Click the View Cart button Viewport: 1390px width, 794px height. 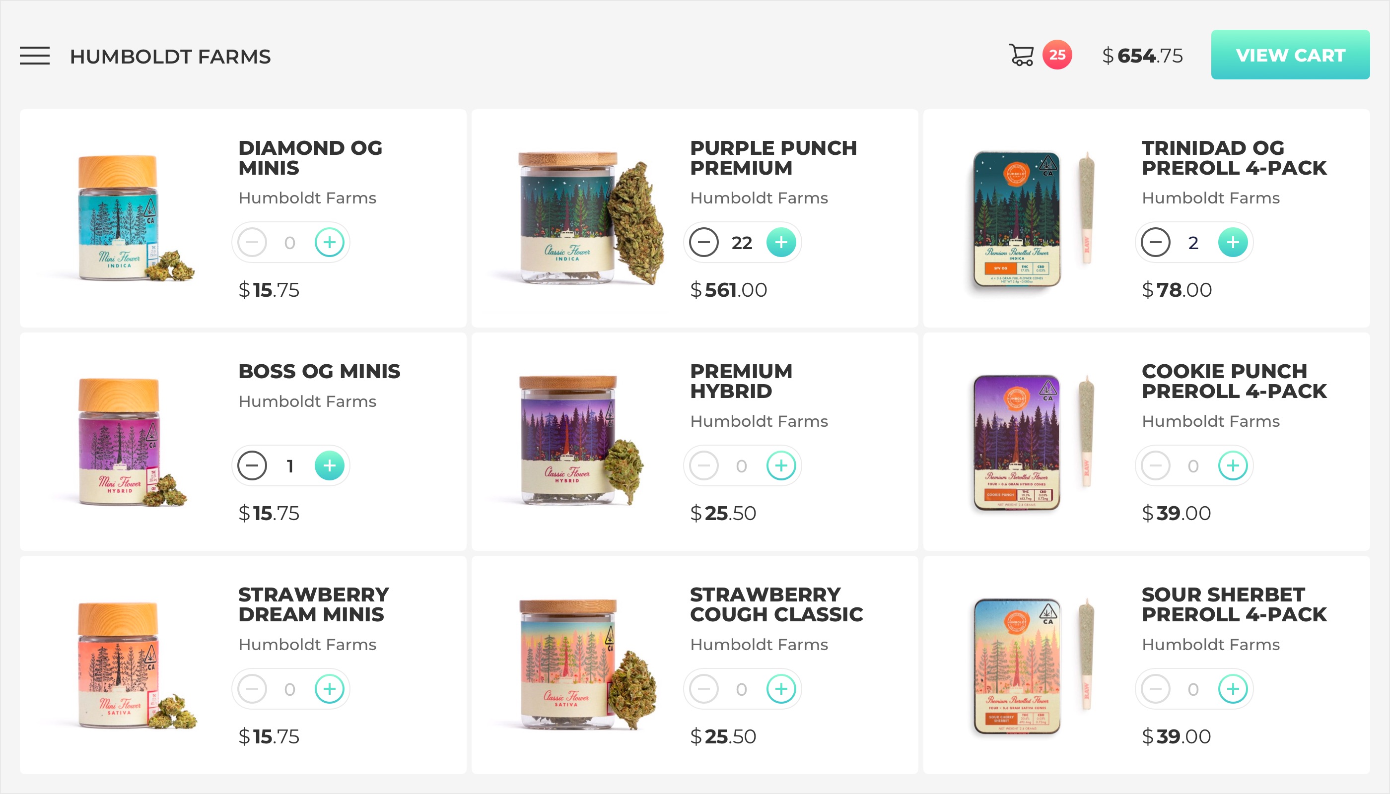point(1290,55)
